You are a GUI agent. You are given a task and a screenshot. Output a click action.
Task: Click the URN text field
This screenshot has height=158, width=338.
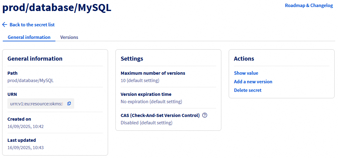pyautogui.click(x=36, y=104)
